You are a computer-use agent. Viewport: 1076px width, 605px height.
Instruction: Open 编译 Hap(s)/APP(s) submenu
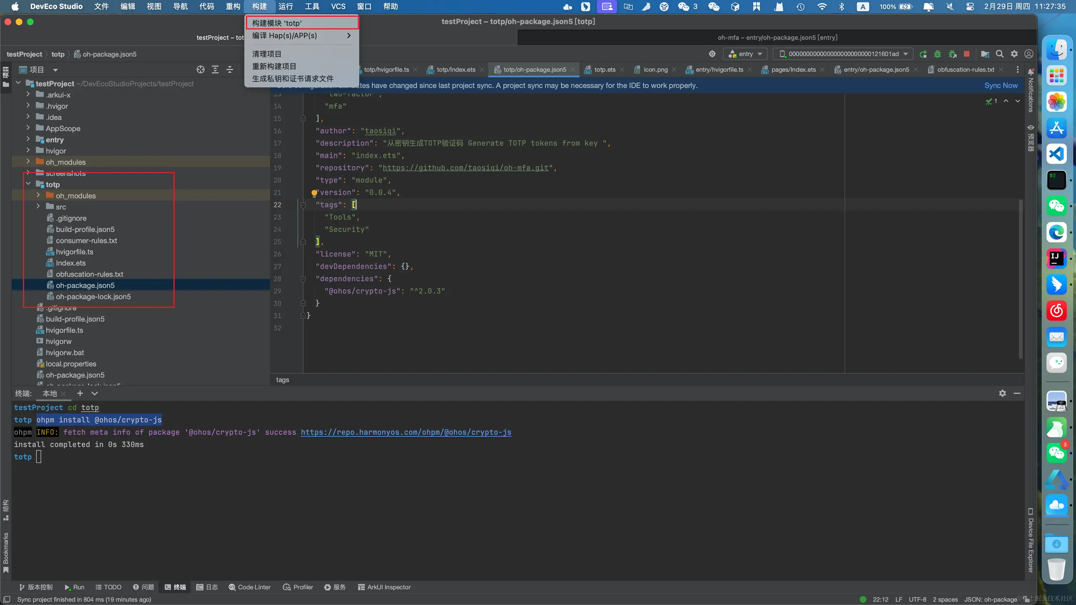pos(302,36)
